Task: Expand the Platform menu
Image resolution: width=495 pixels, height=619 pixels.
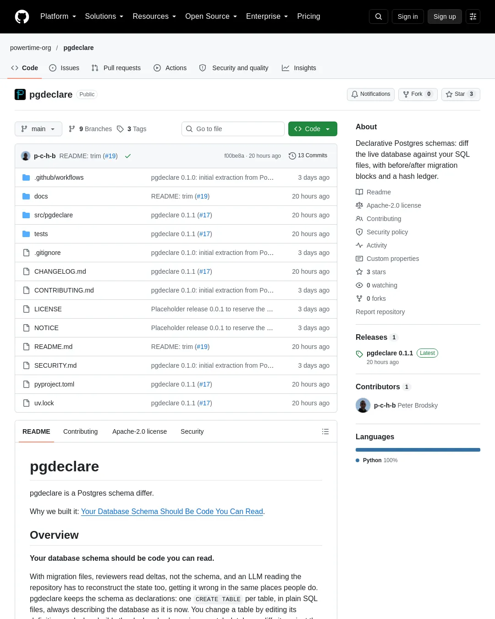Action: click(x=58, y=17)
